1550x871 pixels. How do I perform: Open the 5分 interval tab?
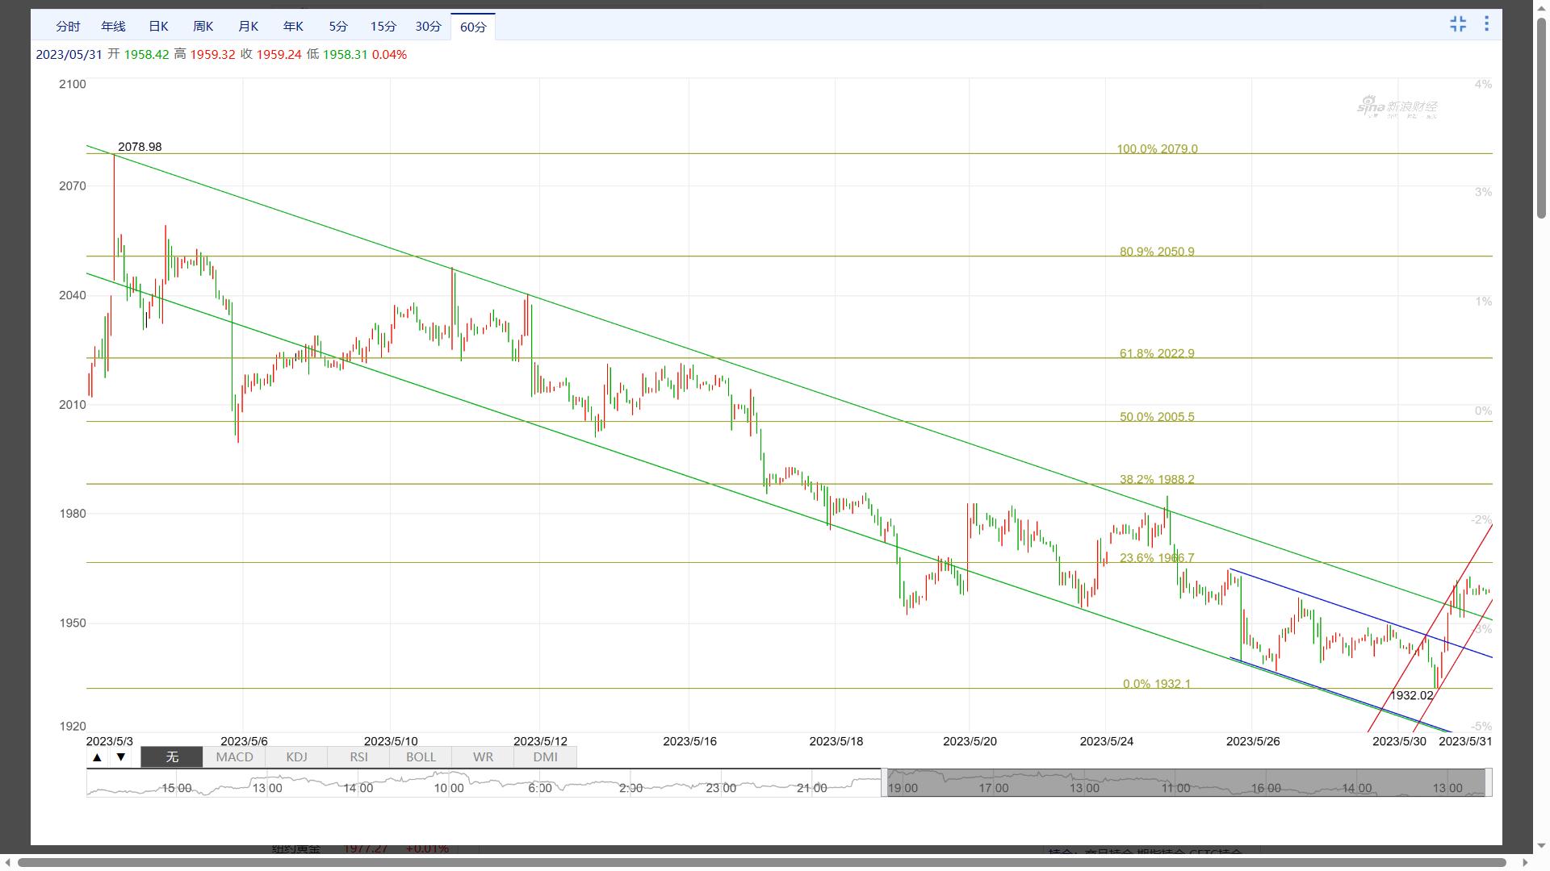[x=338, y=27]
